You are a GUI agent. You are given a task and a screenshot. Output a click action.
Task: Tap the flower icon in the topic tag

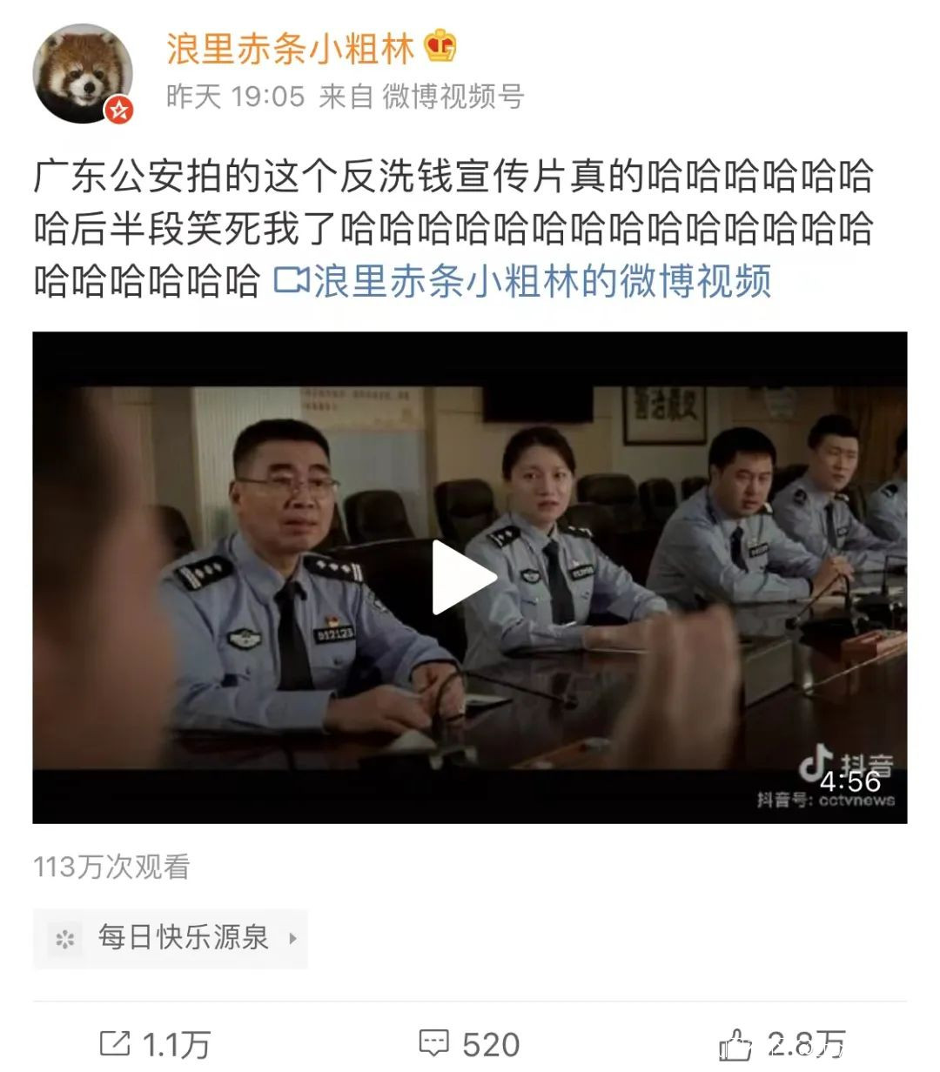pyautogui.click(x=65, y=939)
